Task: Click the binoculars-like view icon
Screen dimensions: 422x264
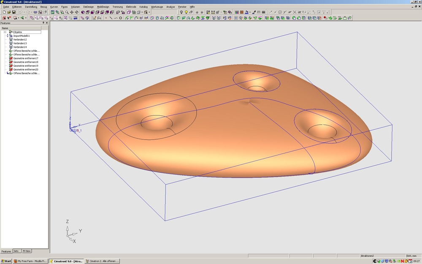Action: point(35,12)
